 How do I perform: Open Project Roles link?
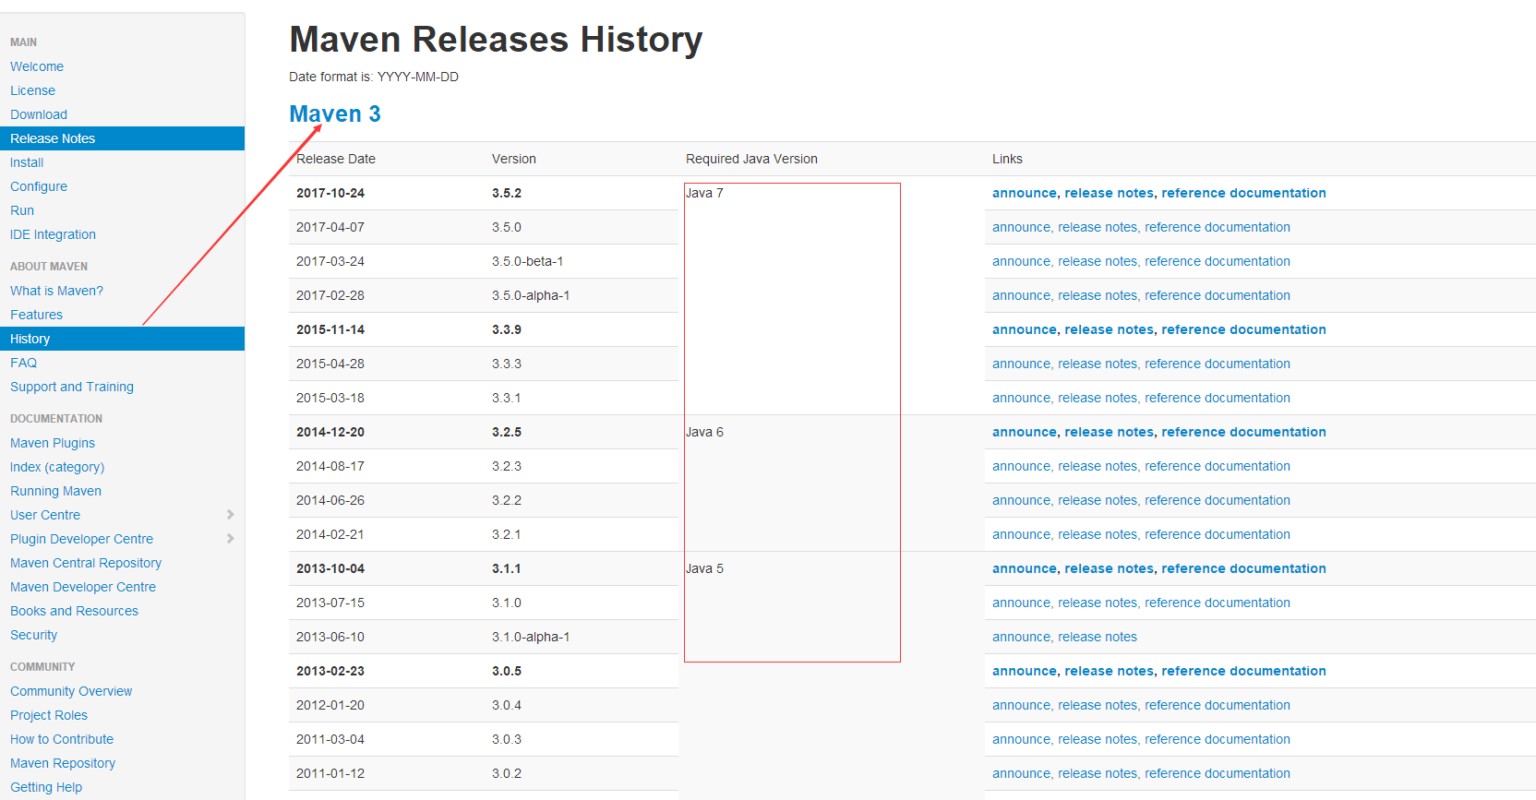click(x=49, y=715)
